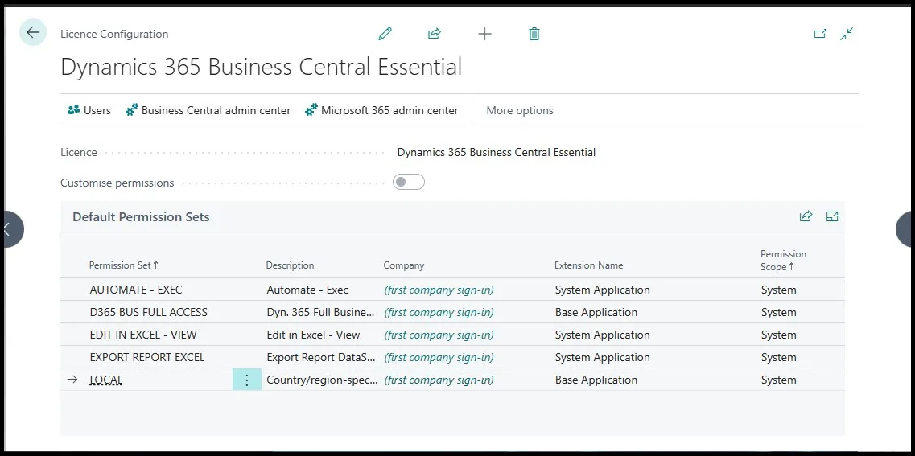
Task: Open the share icon beside pencil
Action: (x=434, y=34)
